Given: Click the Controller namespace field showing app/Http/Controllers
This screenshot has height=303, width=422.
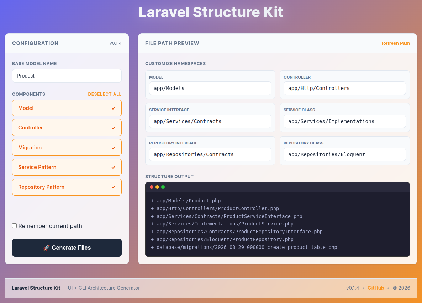Looking at the screenshot, I should point(344,88).
